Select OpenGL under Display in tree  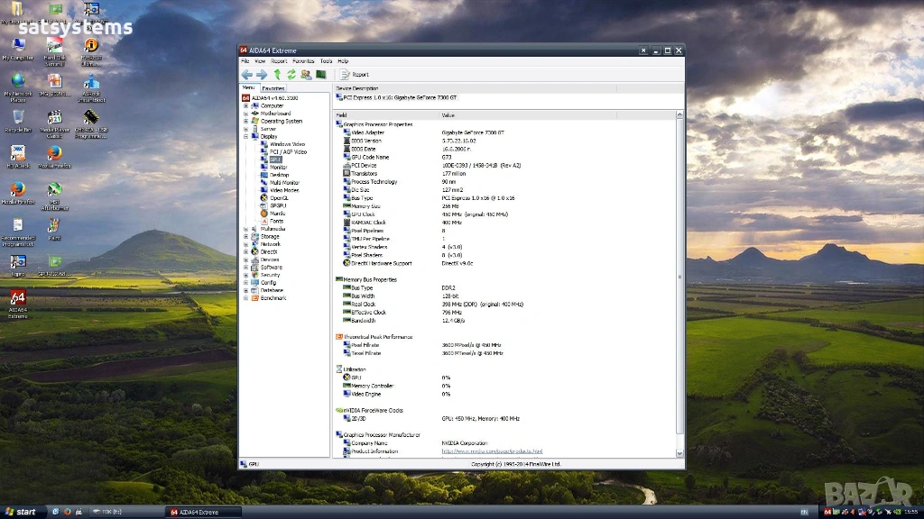click(279, 198)
